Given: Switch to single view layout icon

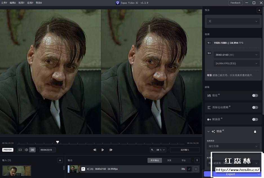Looking at the screenshot, I should tap(20, 150).
